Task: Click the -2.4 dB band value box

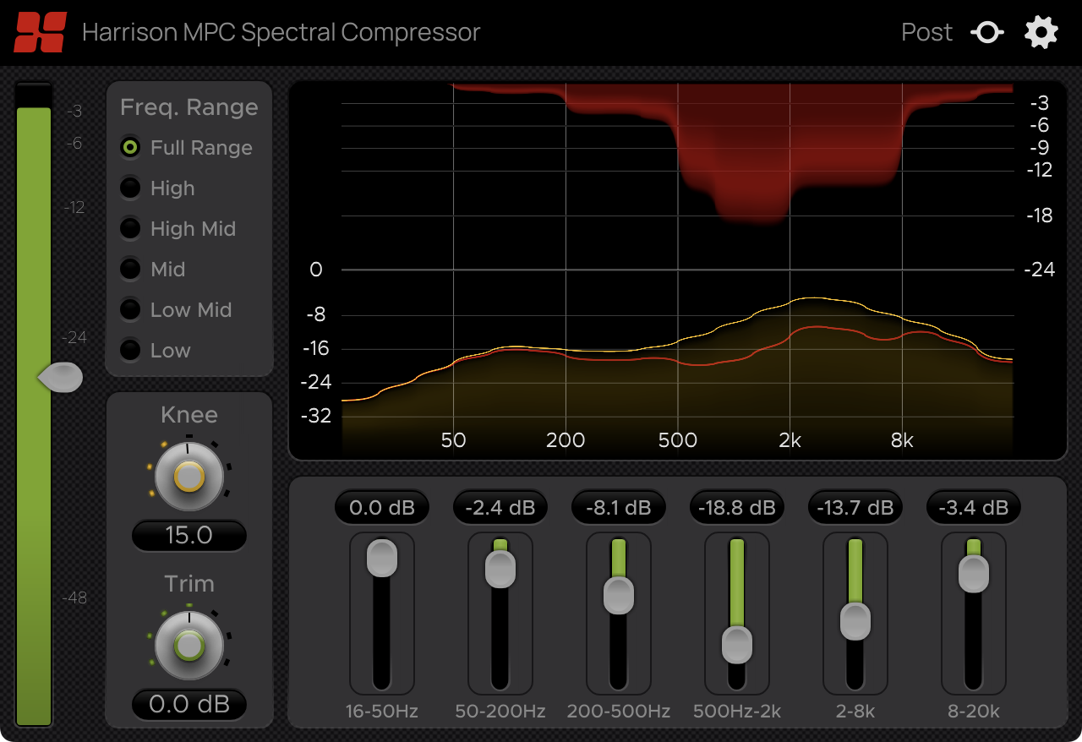Action: point(500,508)
